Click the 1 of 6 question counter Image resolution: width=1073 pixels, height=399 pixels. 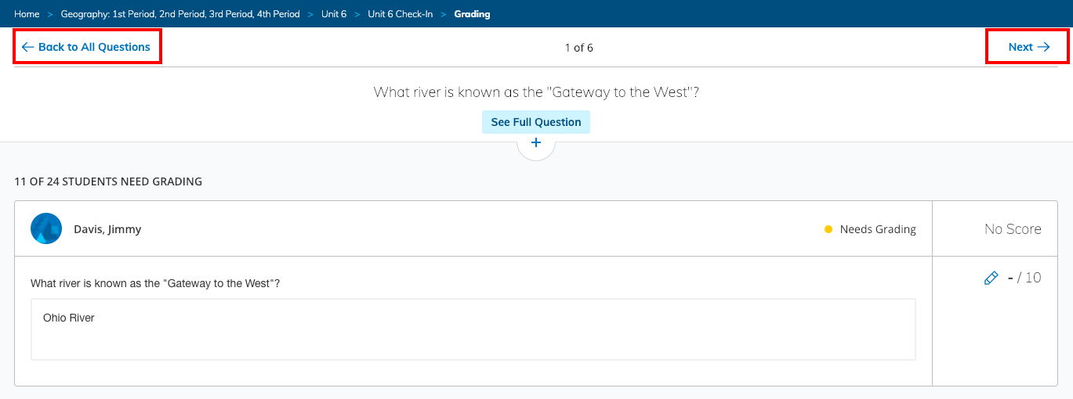pyautogui.click(x=578, y=48)
